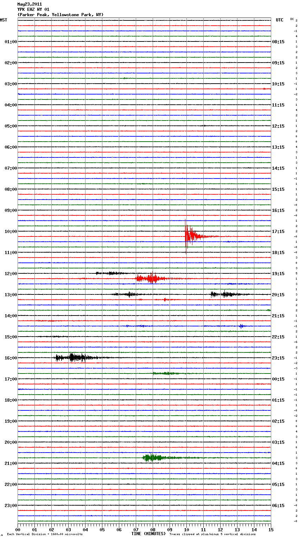Click the 10:15 UTC time label

[278, 84]
